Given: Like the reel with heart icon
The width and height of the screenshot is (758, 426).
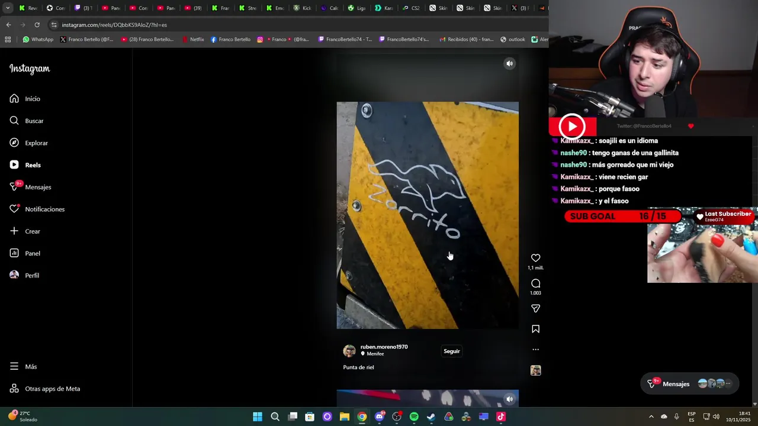Looking at the screenshot, I should coord(535,258).
